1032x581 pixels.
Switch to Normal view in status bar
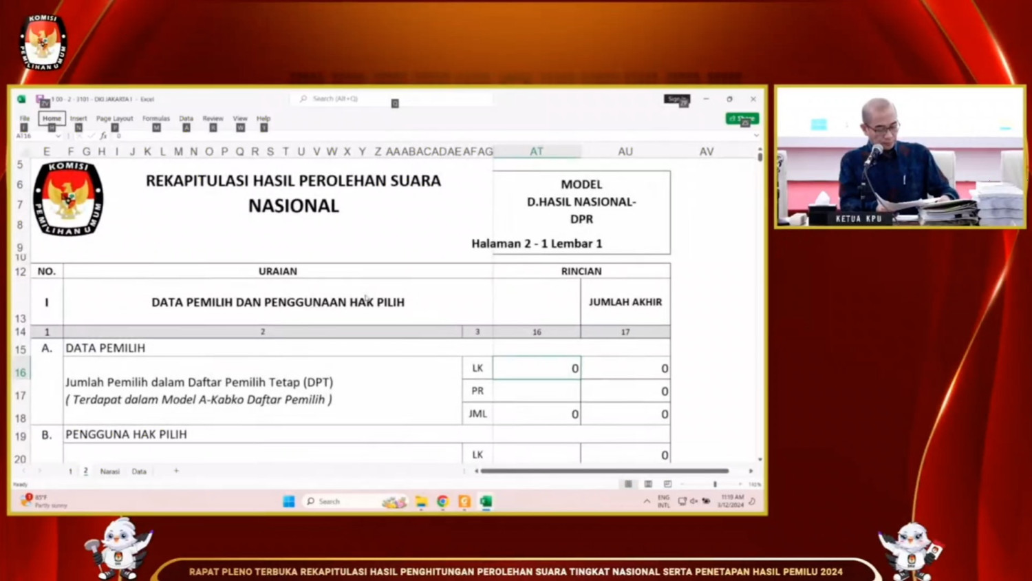pos(628,484)
